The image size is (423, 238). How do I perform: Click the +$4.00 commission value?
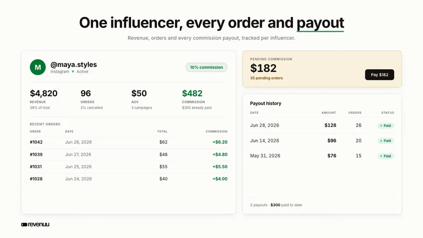[220, 179]
